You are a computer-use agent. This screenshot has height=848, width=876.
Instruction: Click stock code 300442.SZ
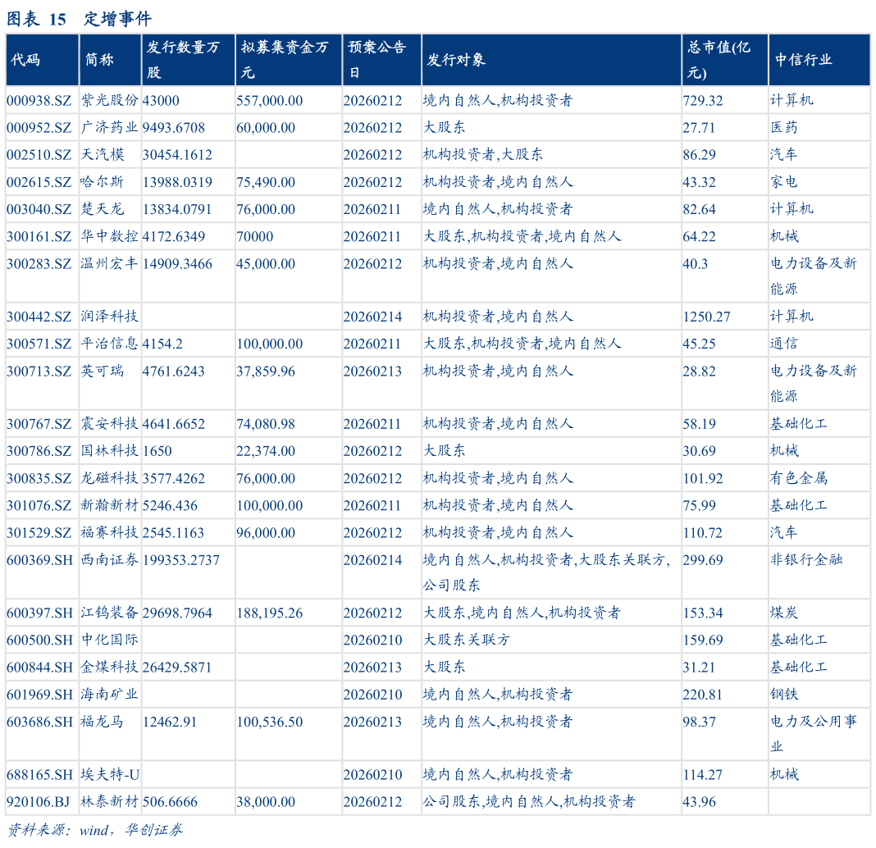(39, 317)
